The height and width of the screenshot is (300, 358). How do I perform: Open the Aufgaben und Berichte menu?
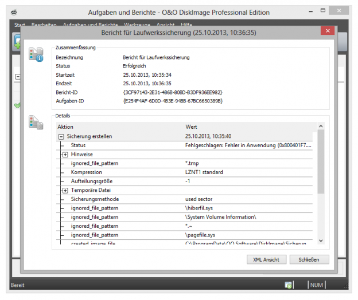point(86,25)
